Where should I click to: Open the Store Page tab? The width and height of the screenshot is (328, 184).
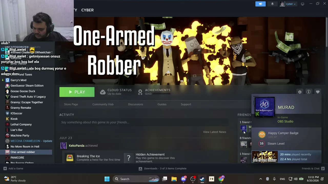71,104
